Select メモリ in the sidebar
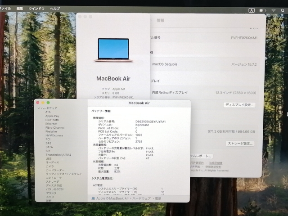This screenshot has width=288, height=216. (50, 197)
